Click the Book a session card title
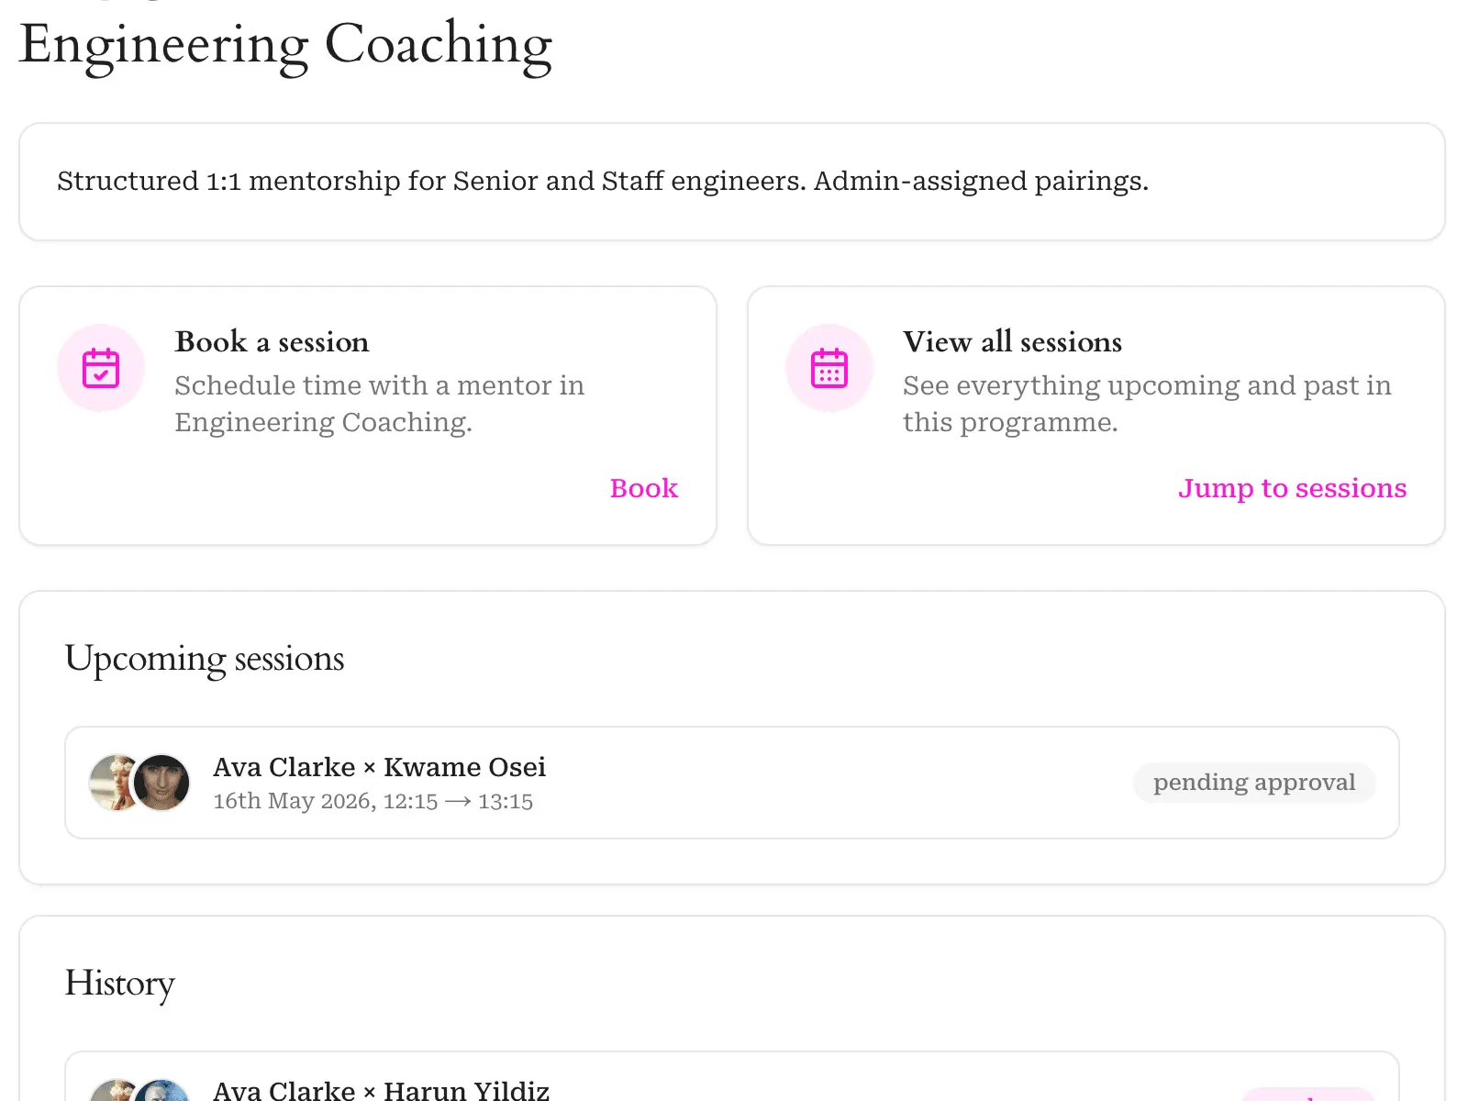Viewport: 1468px width, 1101px height. coord(272,342)
